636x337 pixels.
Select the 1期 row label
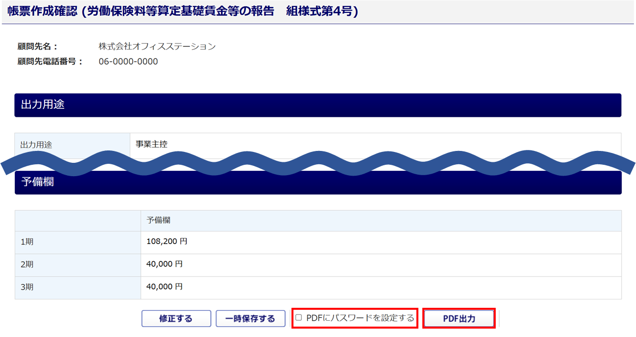pos(27,242)
